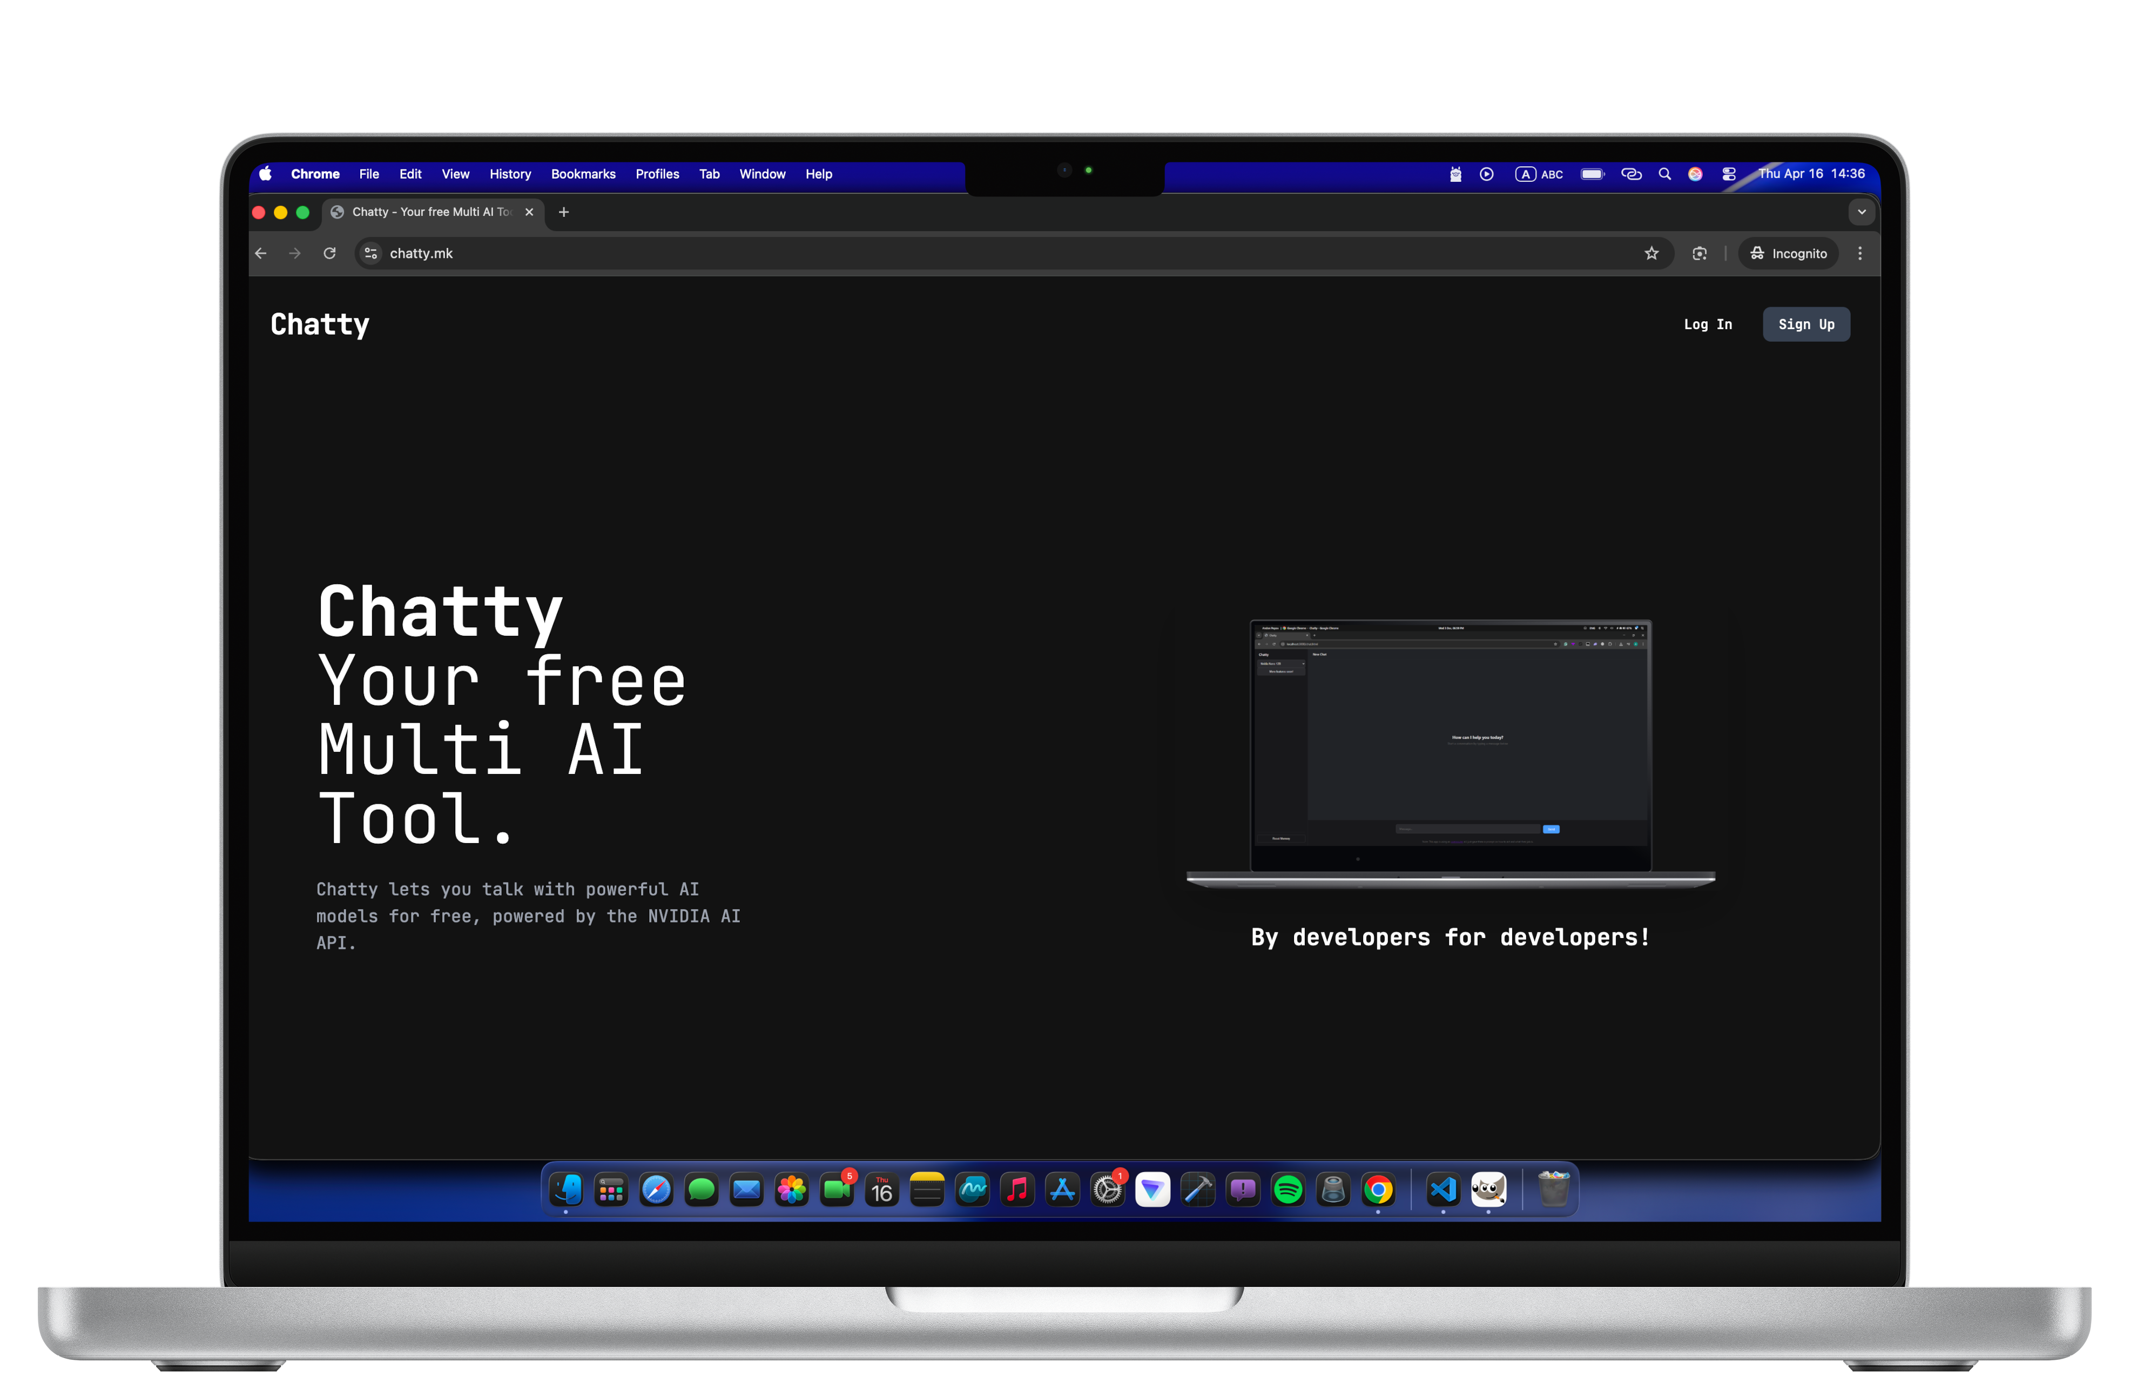Open the Log In link
This screenshot has width=2130, height=1384.
1707,325
